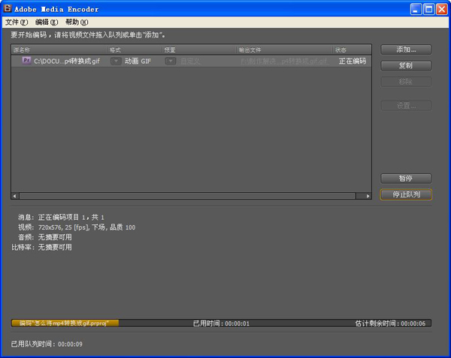Pause encoding with the 暂停 button

(406, 179)
